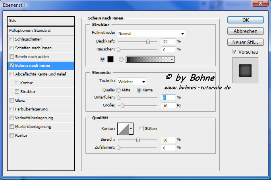Enable the Schlagschatten checkbox

coord(12,39)
